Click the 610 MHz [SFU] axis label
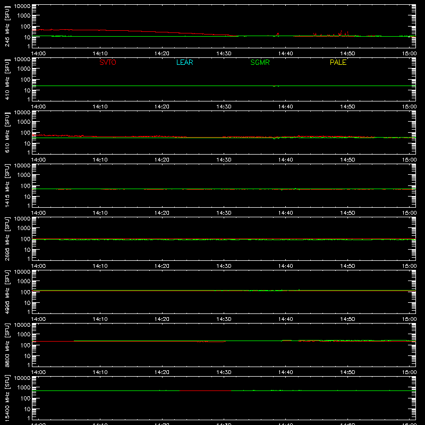Image resolution: width=425 pixels, height=425 pixels. [7, 132]
